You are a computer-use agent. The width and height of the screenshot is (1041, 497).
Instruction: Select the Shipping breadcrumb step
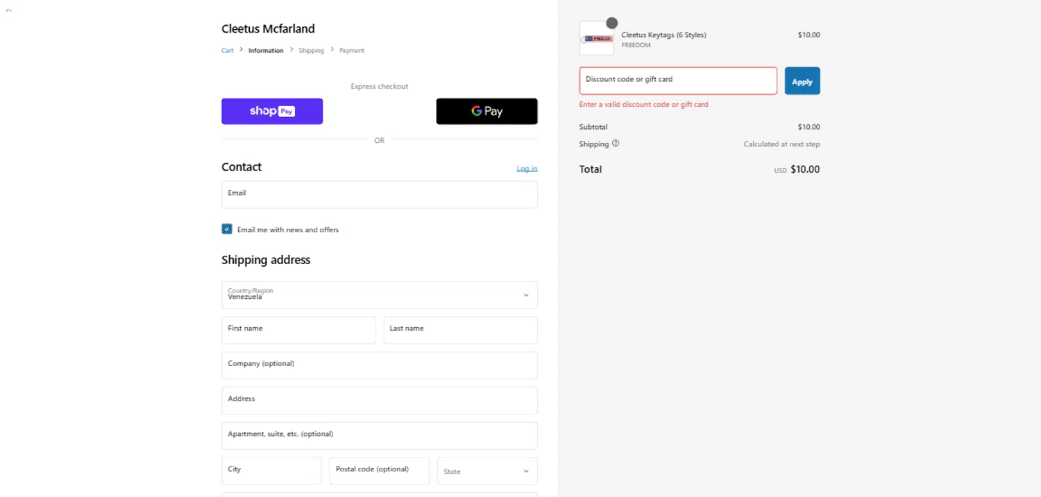click(312, 51)
